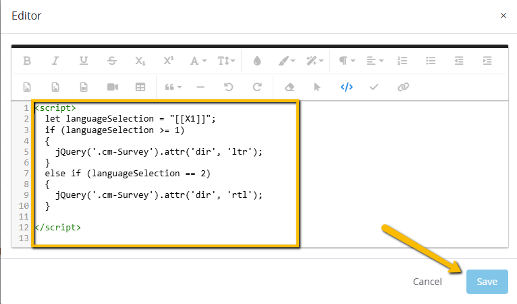The width and height of the screenshot is (517, 304).
Task: Click the 'if (languageSelection >= 1)' line
Action: 115,130
